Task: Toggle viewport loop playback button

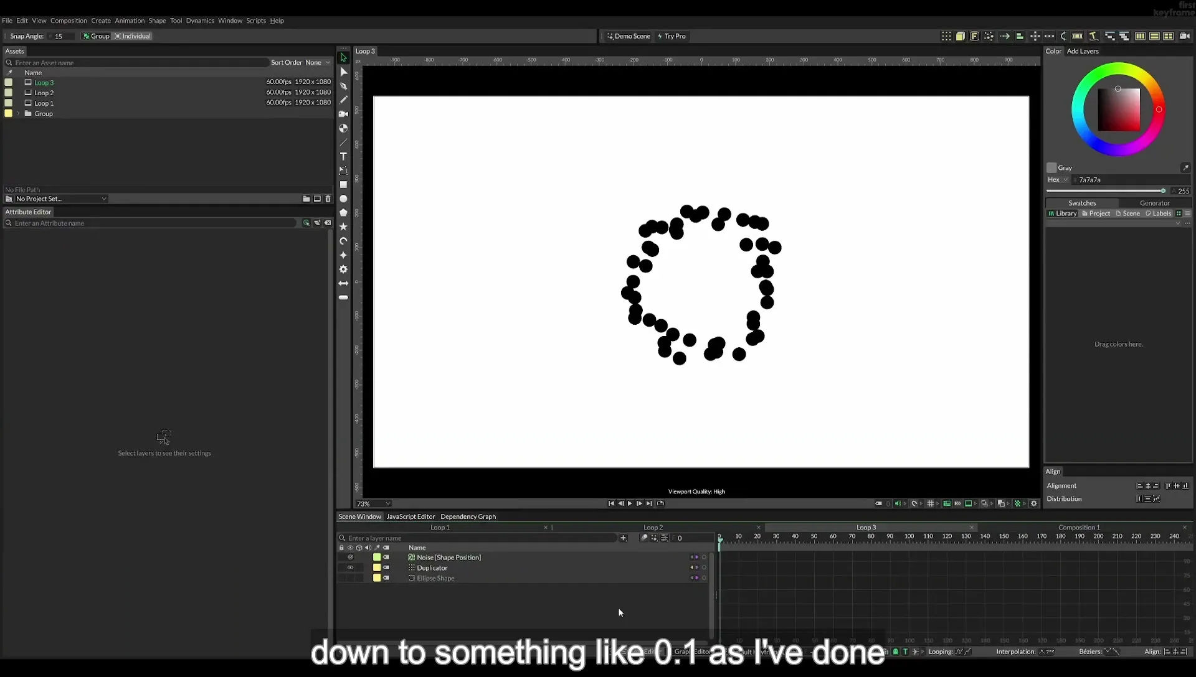Action: click(660, 503)
